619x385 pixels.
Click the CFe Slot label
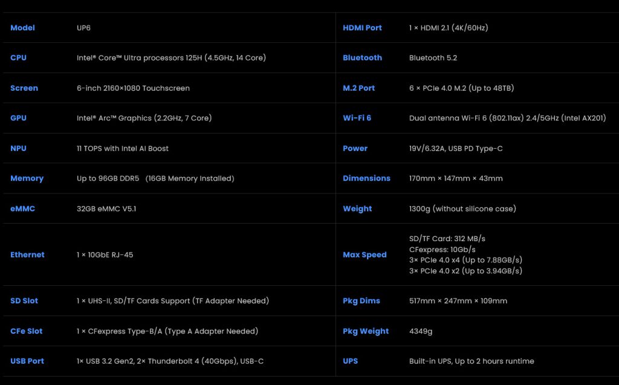26,331
